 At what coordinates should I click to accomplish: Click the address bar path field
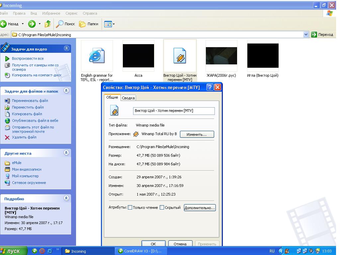pos(157,35)
